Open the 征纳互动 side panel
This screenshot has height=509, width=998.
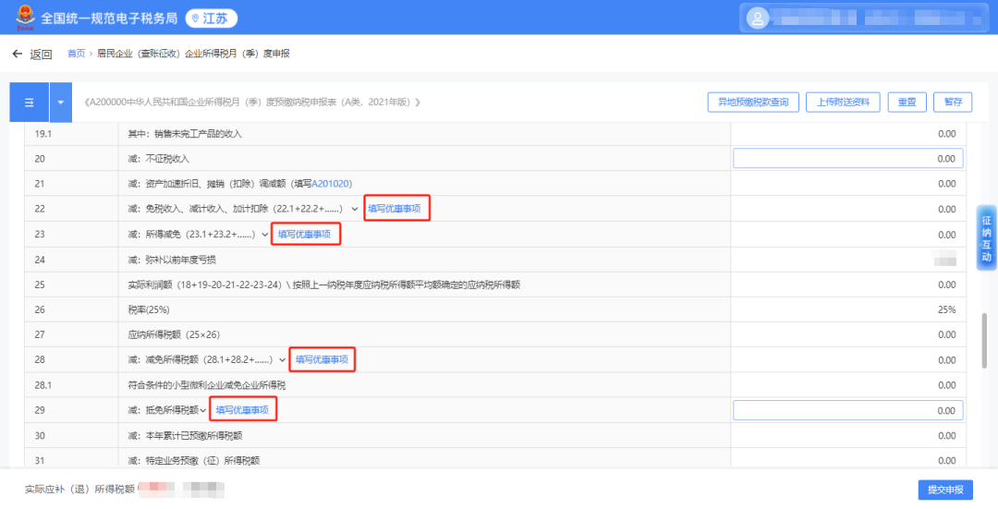pos(985,236)
